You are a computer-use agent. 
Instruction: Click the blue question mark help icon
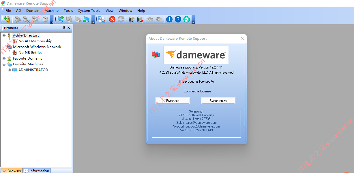click(x=178, y=19)
